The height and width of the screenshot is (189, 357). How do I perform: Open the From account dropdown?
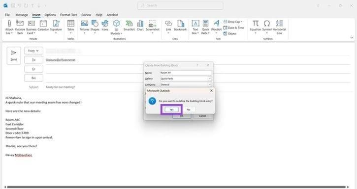(x=33, y=51)
